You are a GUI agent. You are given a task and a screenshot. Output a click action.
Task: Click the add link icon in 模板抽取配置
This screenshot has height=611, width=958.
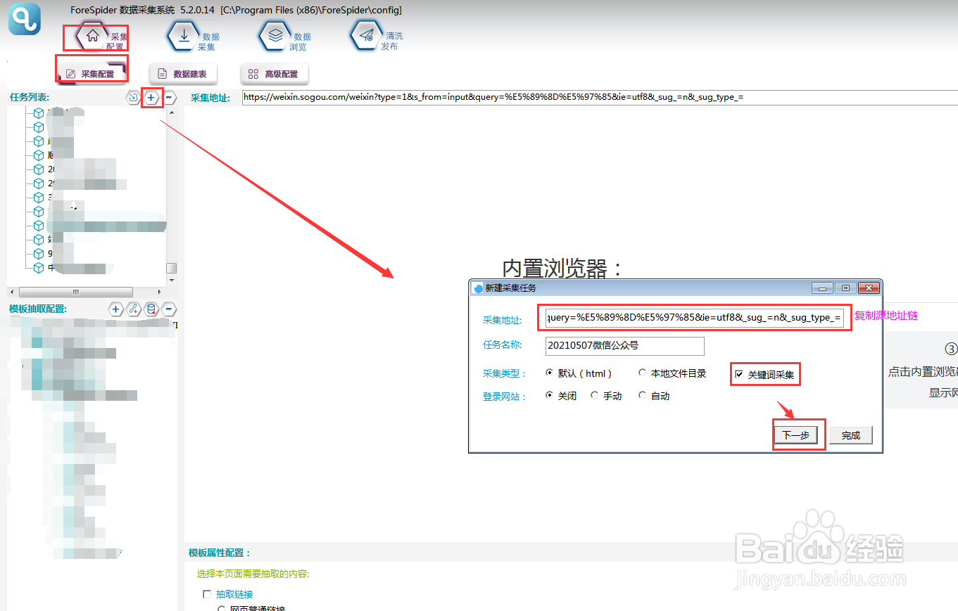click(x=133, y=309)
